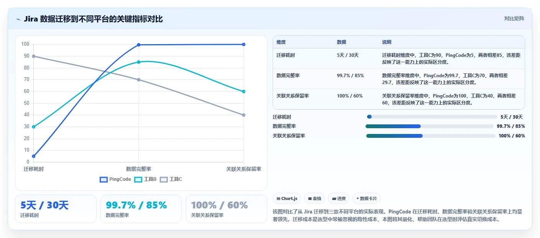Click the 关联关系保留率 x-axis label

(244, 169)
